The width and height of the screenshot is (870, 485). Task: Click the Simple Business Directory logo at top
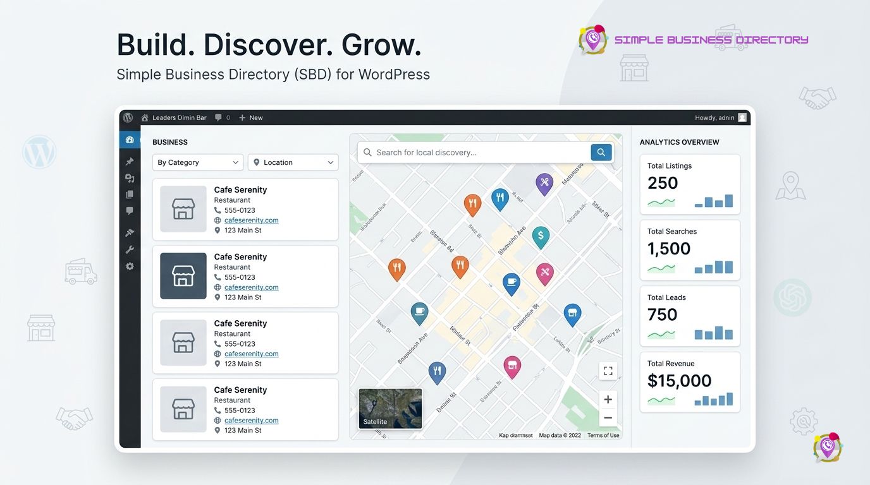point(694,40)
